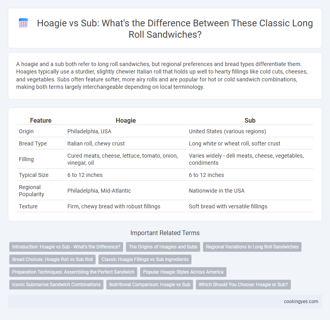Open 'Bread Choices: Hoagie Roll vs Sub Roll'
Screen dimensions: 330x320
coord(52,259)
